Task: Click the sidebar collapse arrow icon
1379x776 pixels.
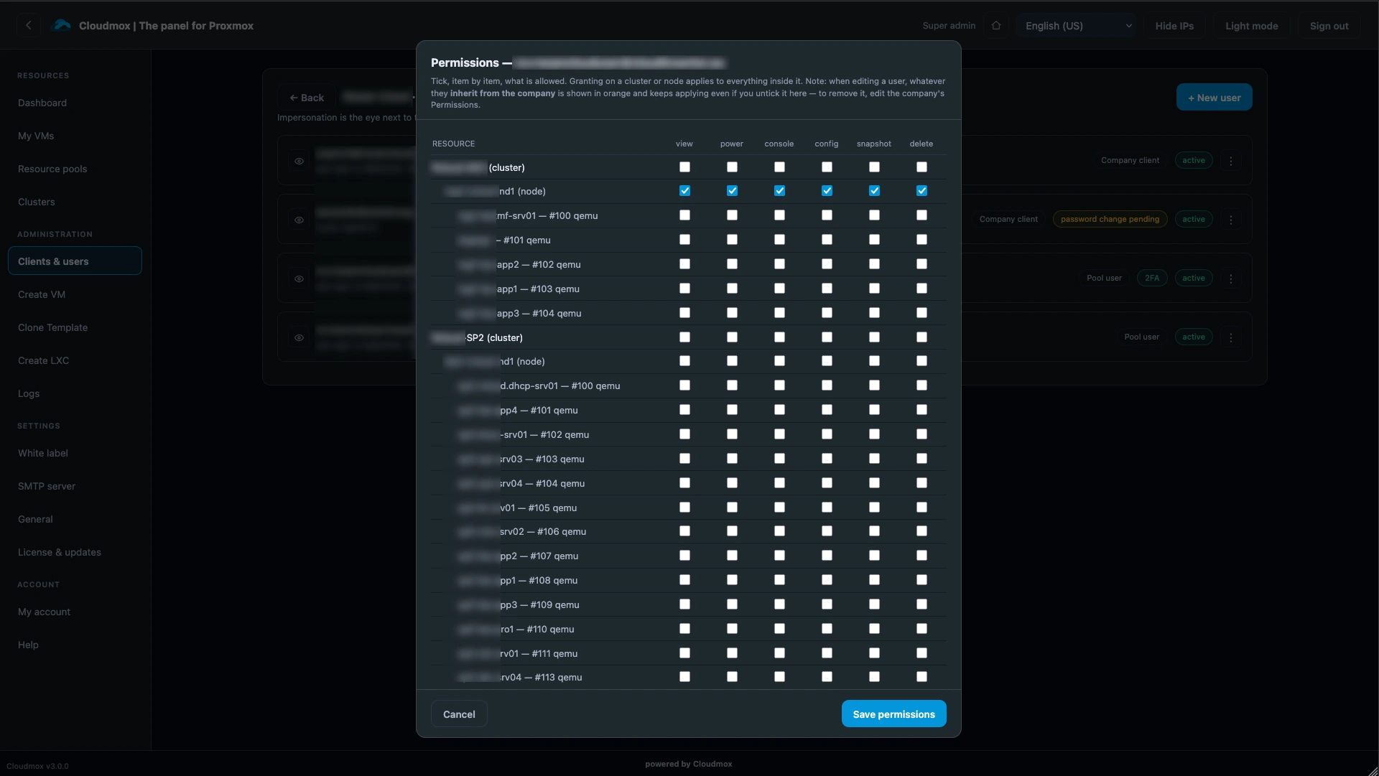Action: pos(29,26)
